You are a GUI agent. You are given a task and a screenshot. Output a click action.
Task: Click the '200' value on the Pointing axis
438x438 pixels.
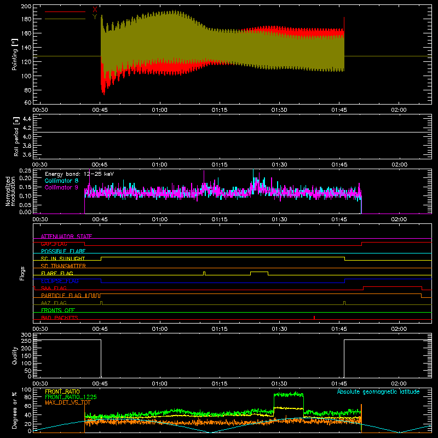click(26, 7)
